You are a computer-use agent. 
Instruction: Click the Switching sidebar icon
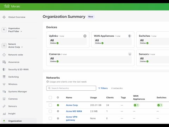coord(4,77)
